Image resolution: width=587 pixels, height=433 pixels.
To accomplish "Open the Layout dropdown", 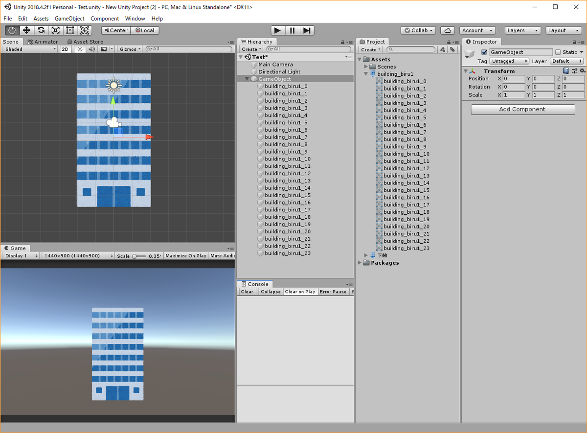I will [x=564, y=30].
